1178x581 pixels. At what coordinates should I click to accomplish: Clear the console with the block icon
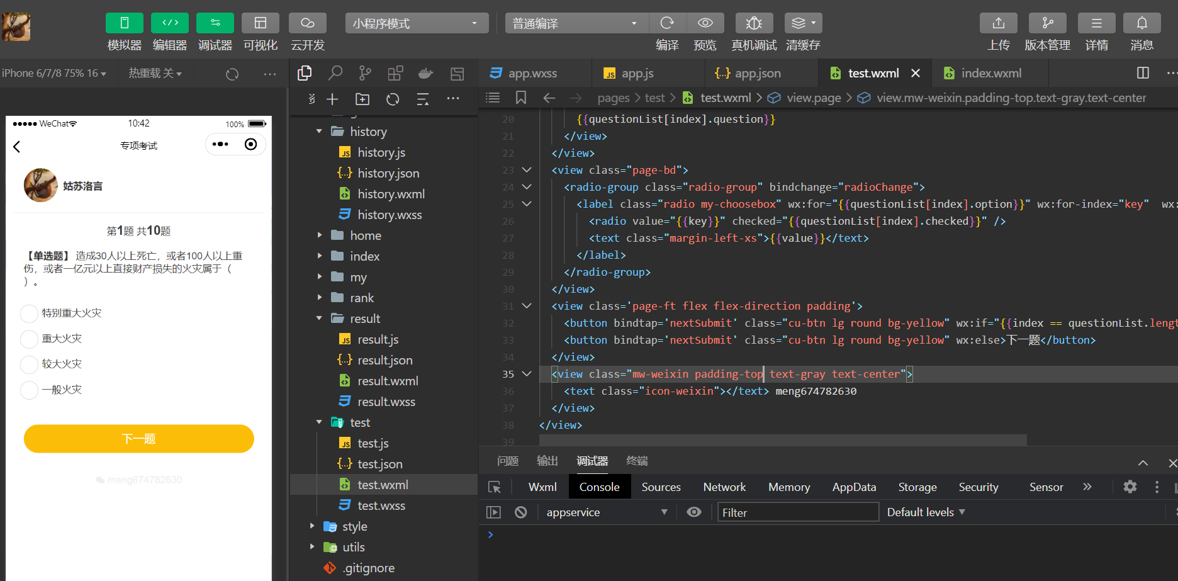(520, 512)
